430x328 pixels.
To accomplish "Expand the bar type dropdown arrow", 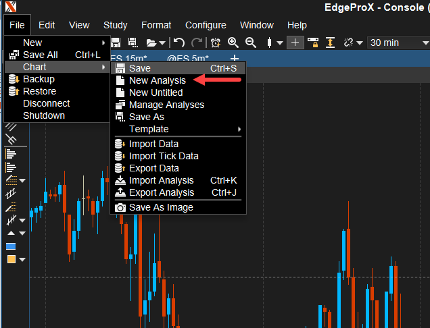I will (x=280, y=43).
